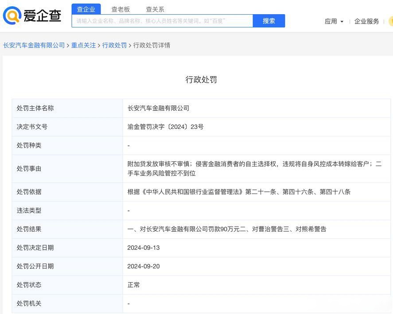Select company name 长安汽车金融有限公司 in table
The image size is (393, 314).
159,108
